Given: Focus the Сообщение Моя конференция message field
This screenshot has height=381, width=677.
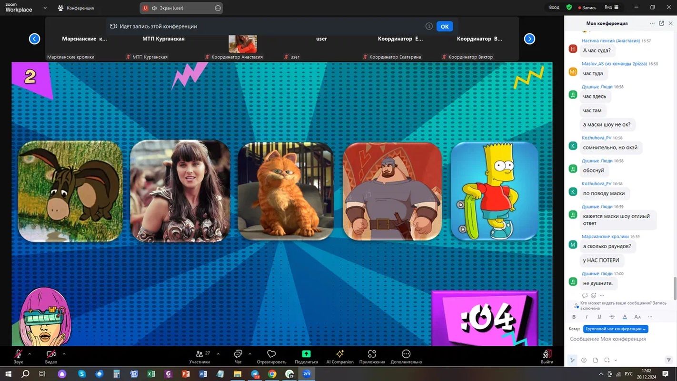Looking at the screenshot, I should [x=620, y=339].
